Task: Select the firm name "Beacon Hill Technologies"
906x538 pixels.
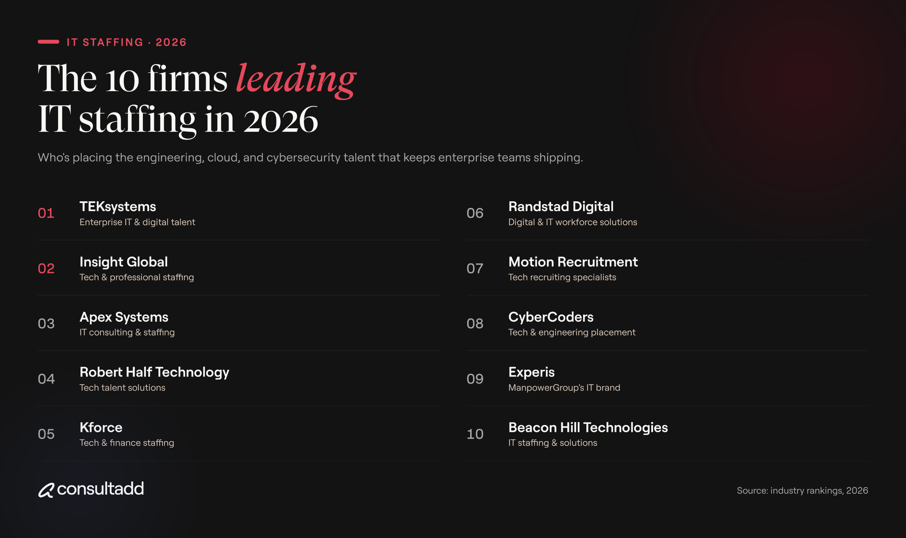Action: point(588,427)
